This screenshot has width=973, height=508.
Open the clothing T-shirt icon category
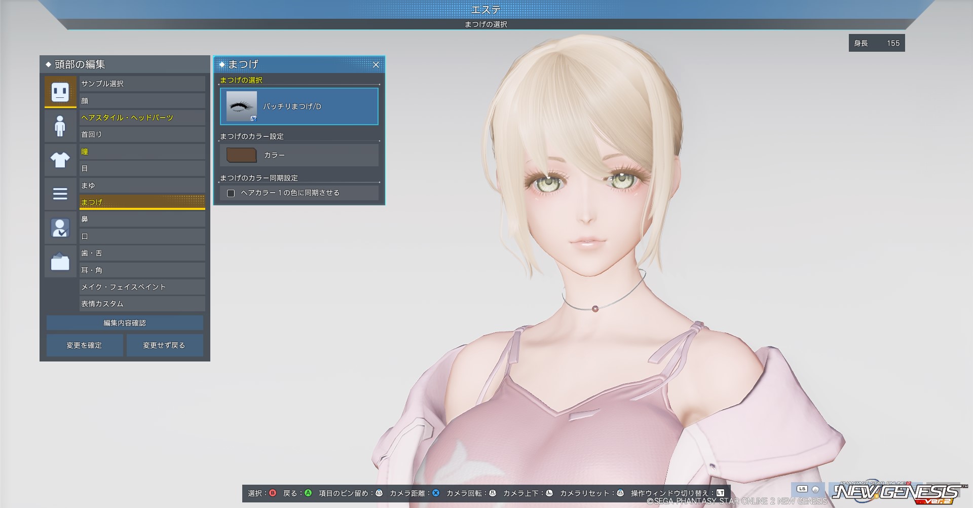(60, 160)
